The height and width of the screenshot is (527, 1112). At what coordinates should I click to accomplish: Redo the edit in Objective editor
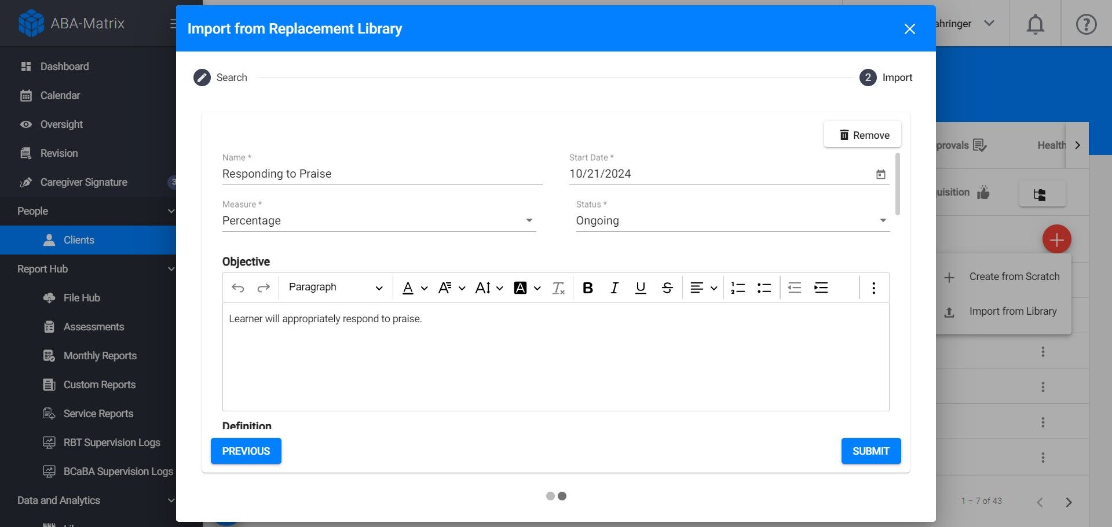[x=264, y=288]
